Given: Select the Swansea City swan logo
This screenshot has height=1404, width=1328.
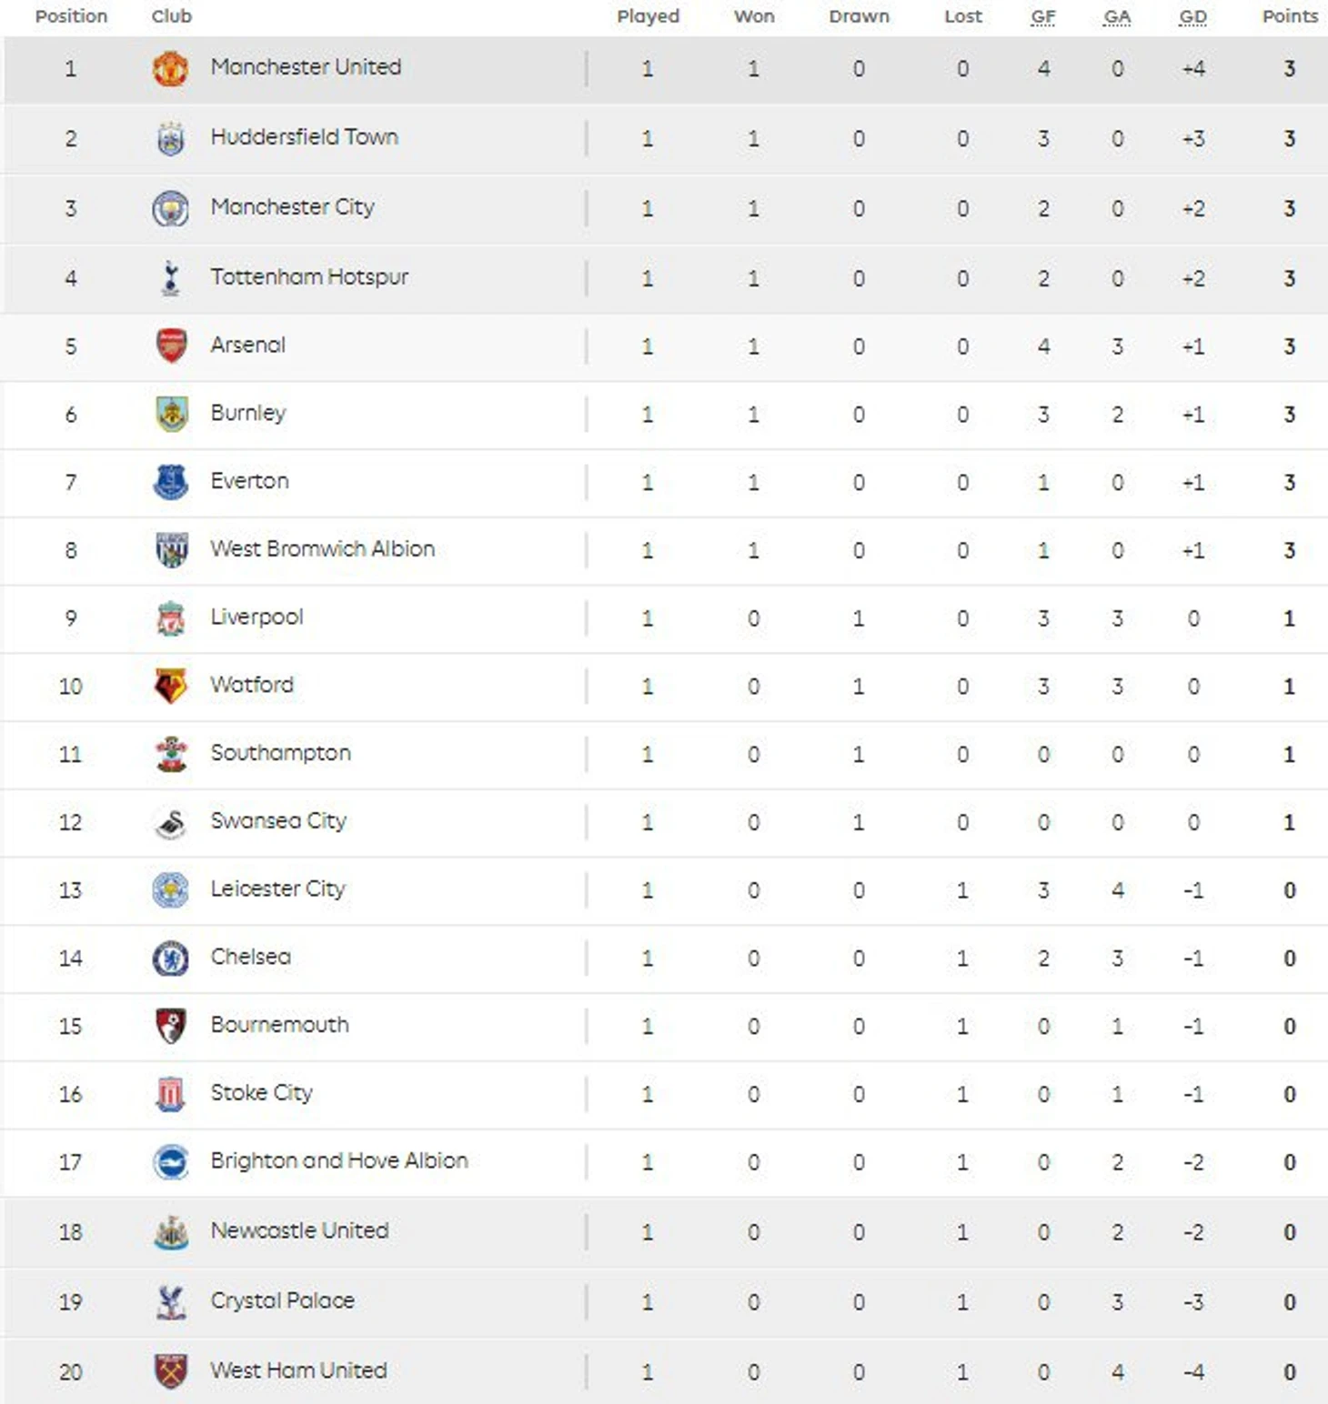Looking at the screenshot, I should (170, 824).
